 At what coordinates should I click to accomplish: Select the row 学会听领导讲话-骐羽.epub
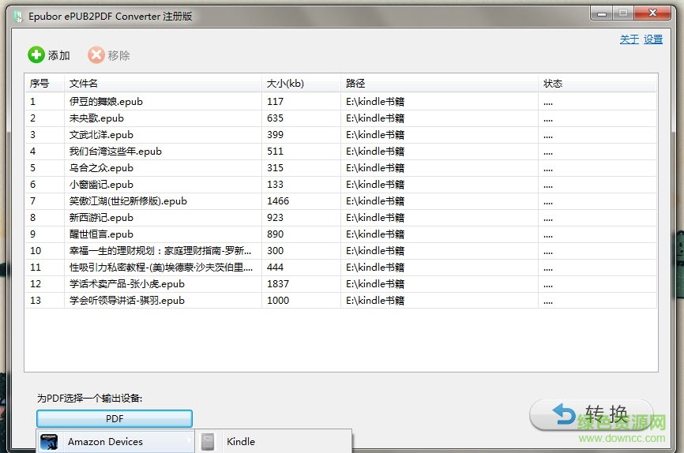pos(340,301)
